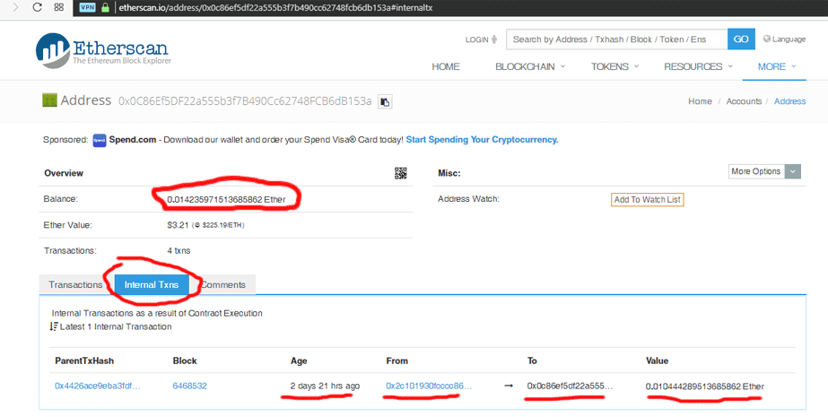Click the Age column header
This screenshot has height=417, width=828.
[299, 361]
